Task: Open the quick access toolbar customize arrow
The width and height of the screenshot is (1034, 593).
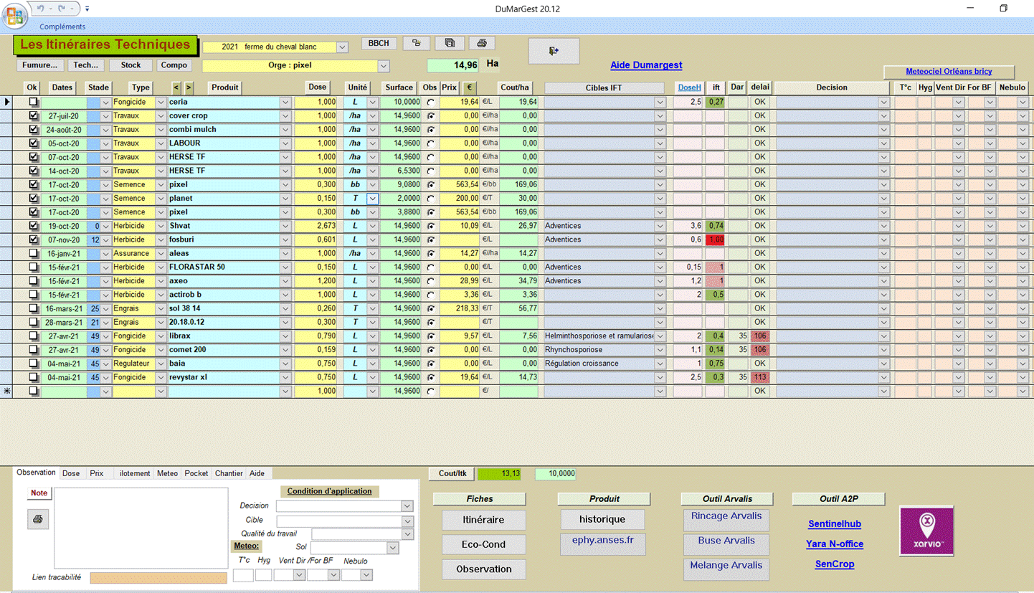Action: point(87,9)
